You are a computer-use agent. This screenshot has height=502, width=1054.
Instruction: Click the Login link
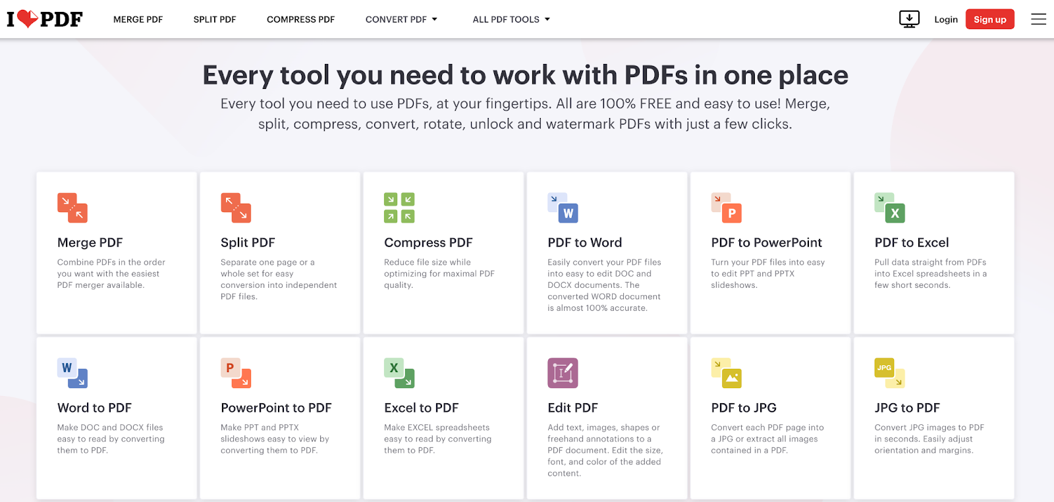pyautogui.click(x=946, y=20)
